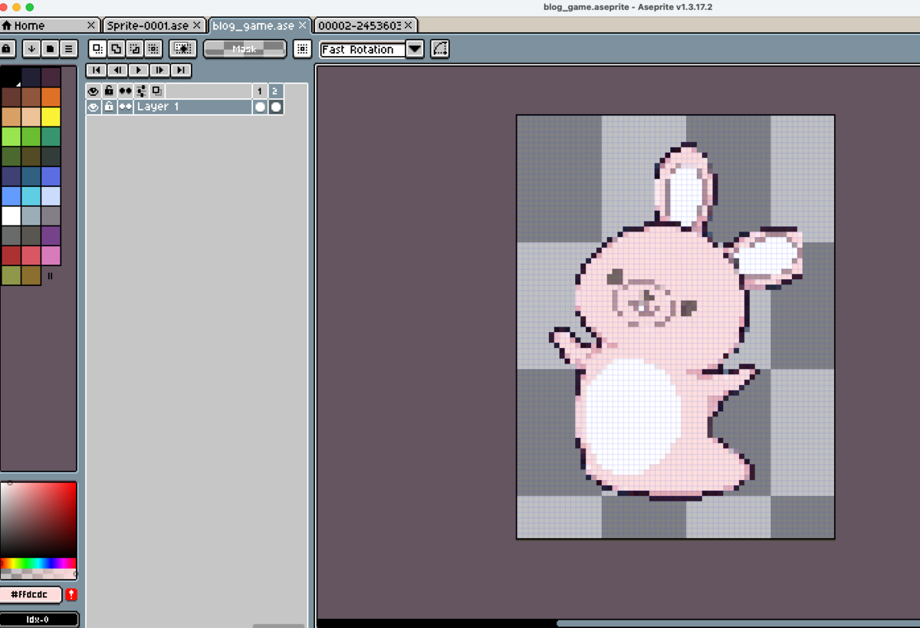920x628 pixels.
Task: Select Subtract from selection mode icon
Action: (134, 48)
